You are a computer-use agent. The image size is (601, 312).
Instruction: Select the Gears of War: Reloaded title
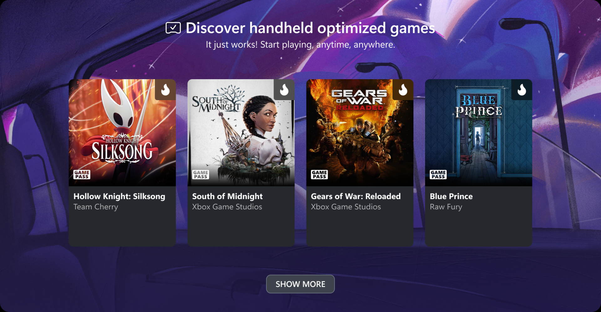tap(356, 197)
